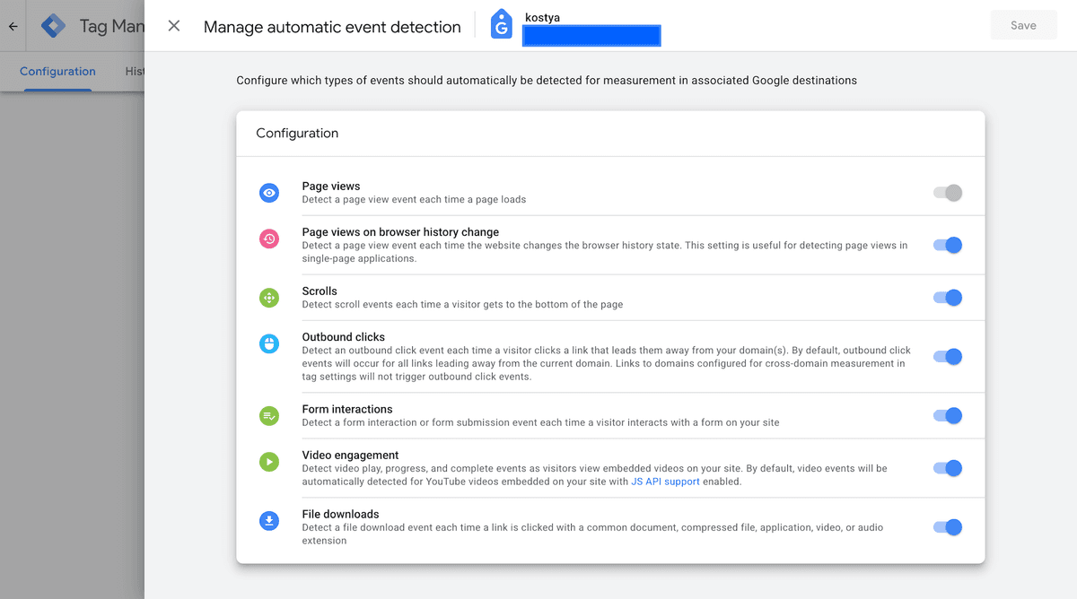Enable the Page views toggle
1077x599 pixels.
[x=948, y=192]
